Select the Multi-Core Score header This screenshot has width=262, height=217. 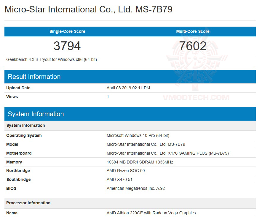click(193, 31)
